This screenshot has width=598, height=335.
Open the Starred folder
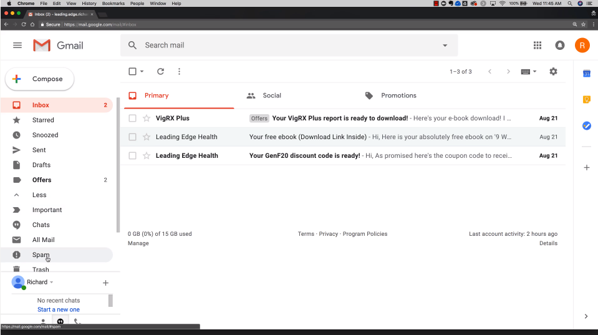57,120
